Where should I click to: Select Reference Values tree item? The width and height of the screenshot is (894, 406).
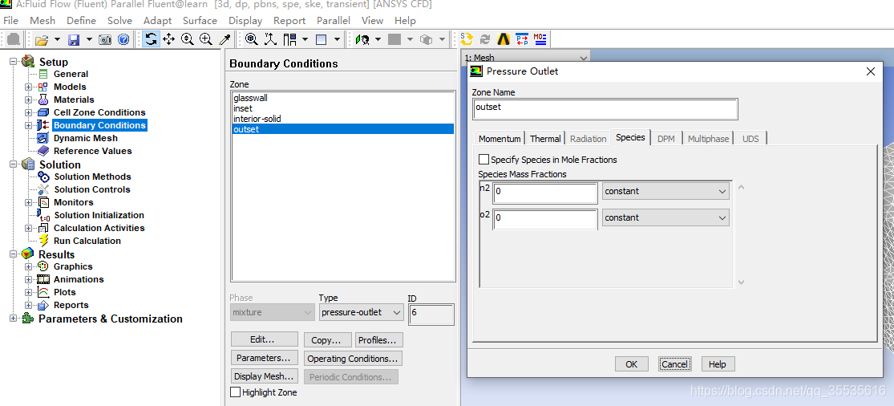(92, 151)
